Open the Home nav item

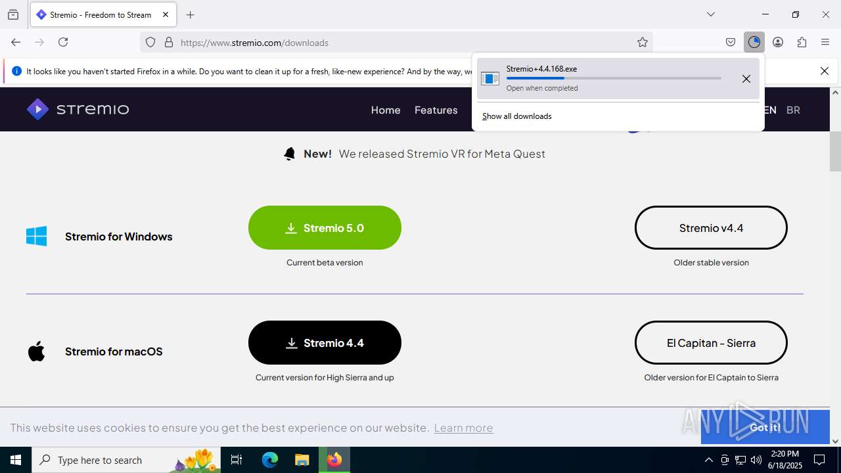click(x=386, y=110)
